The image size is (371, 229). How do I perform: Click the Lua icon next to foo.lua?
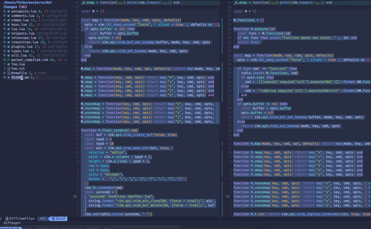[9, 64]
